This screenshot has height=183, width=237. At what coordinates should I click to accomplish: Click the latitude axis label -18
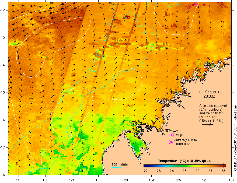point(3,175)
